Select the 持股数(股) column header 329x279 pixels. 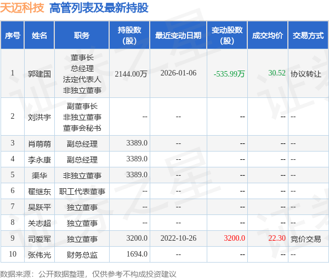tap(129, 36)
